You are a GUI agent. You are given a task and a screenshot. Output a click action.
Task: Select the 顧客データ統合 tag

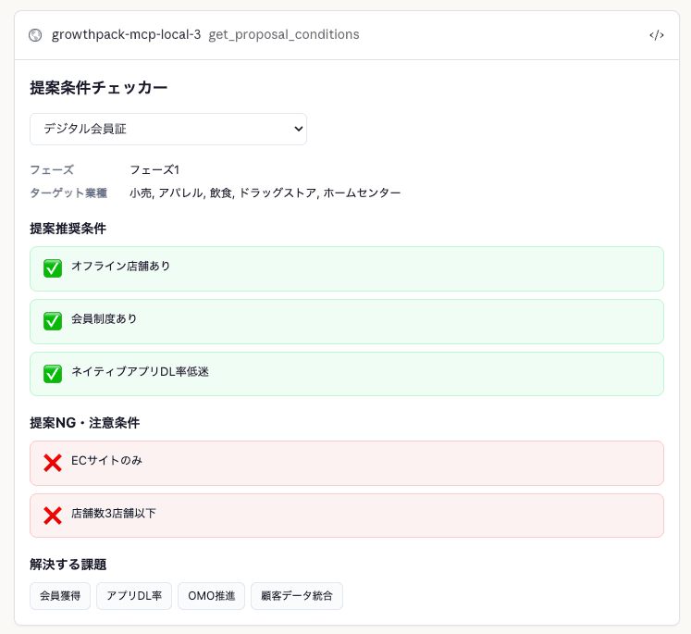click(x=297, y=596)
